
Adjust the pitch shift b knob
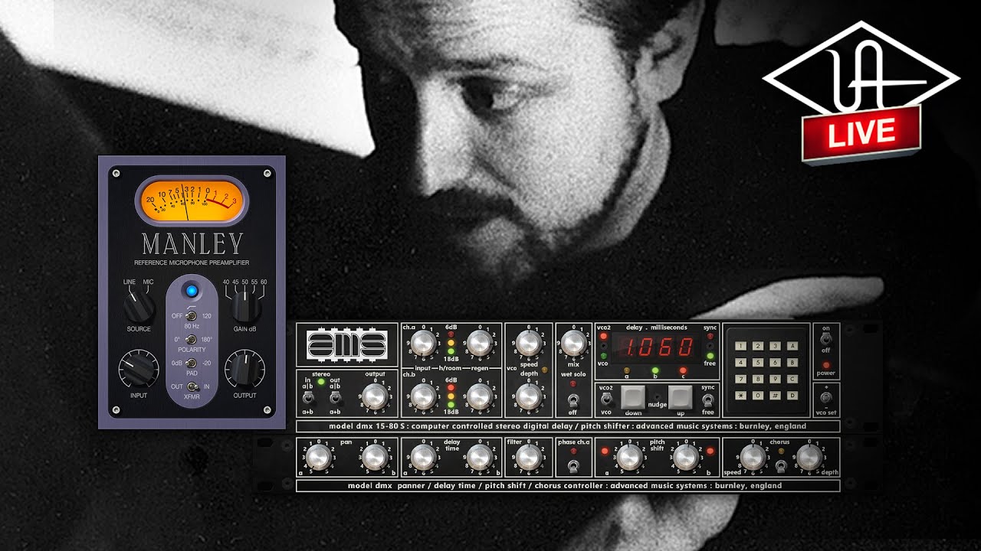685,456
